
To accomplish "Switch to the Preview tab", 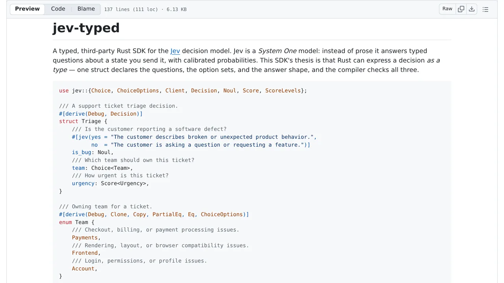I will [x=27, y=9].
